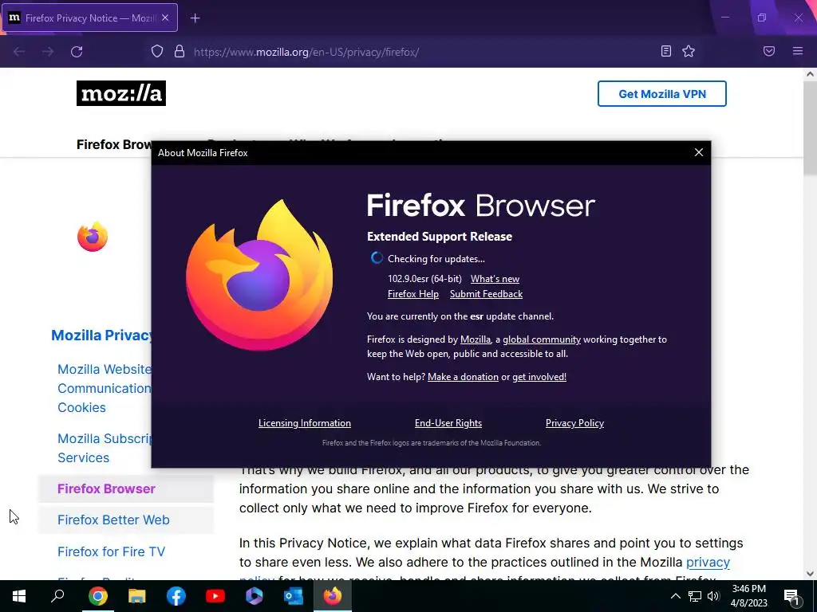
Task: Open the Privacy Policy link in dialog
Action: [574, 423]
